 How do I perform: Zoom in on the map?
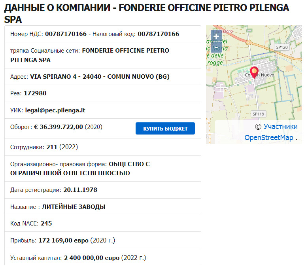[216, 36]
